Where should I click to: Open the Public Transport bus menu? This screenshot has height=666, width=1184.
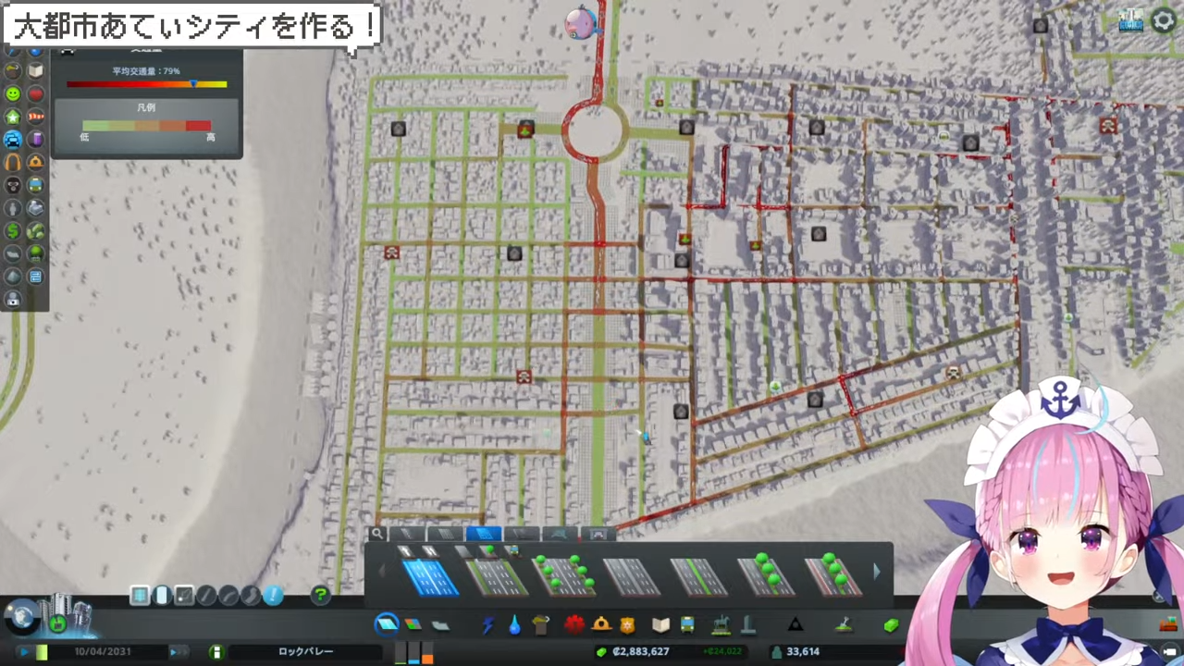687,625
